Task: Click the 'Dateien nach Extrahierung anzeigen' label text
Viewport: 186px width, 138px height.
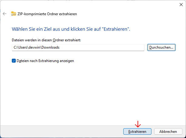Action: 45,61
